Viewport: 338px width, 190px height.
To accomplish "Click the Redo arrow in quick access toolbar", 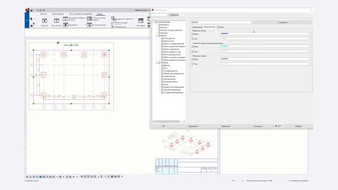I will click(x=41, y=11).
